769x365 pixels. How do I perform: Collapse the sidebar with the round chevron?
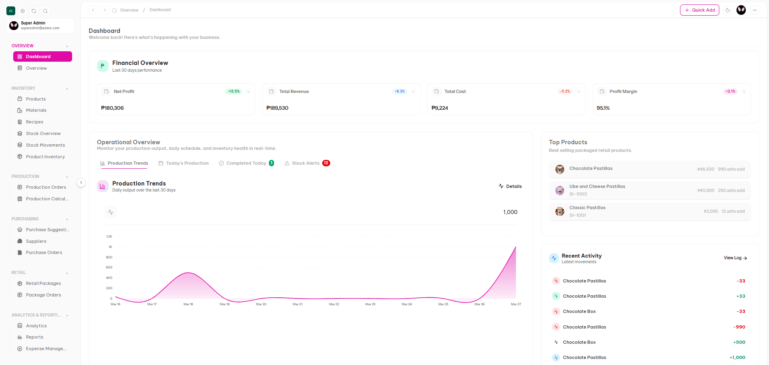(81, 183)
